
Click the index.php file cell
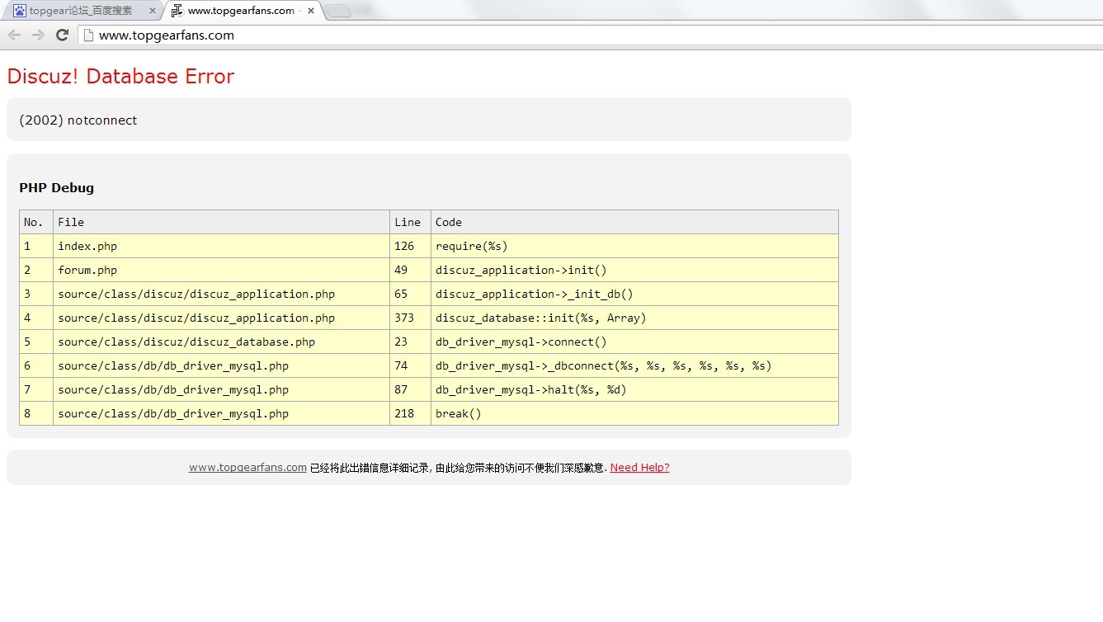pyautogui.click(x=221, y=246)
